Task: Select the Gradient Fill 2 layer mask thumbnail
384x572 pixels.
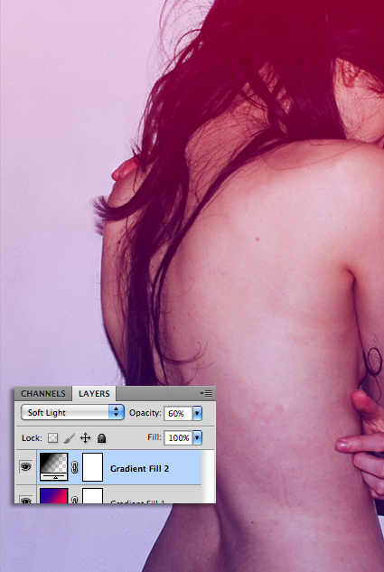Action: [x=93, y=467]
